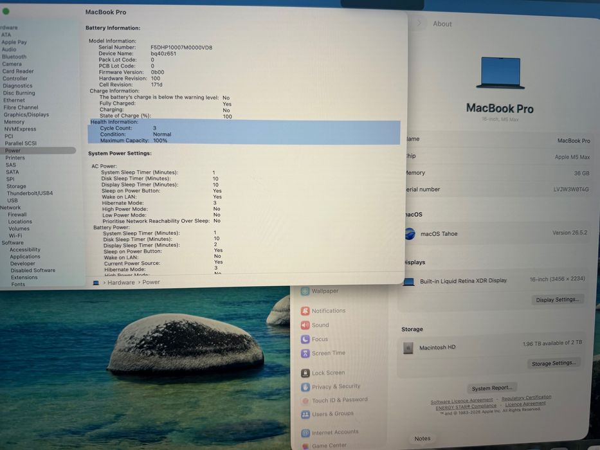Select Fibre Channel in hardware list
This screenshot has height=450, width=600.
tap(21, 107)
